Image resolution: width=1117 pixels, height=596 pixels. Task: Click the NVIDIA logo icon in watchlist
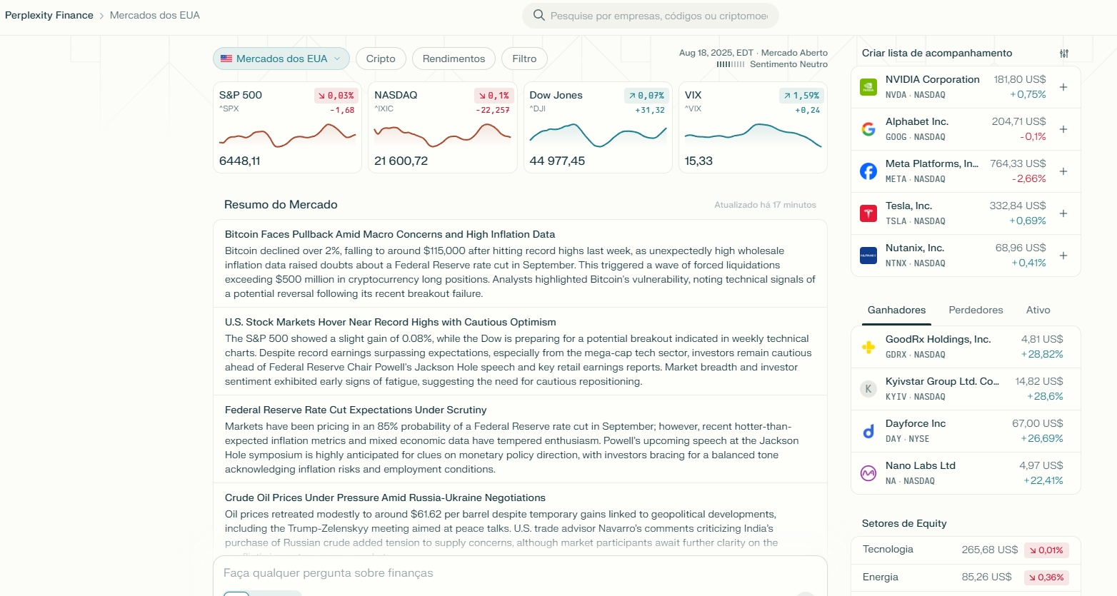[868, 86]
